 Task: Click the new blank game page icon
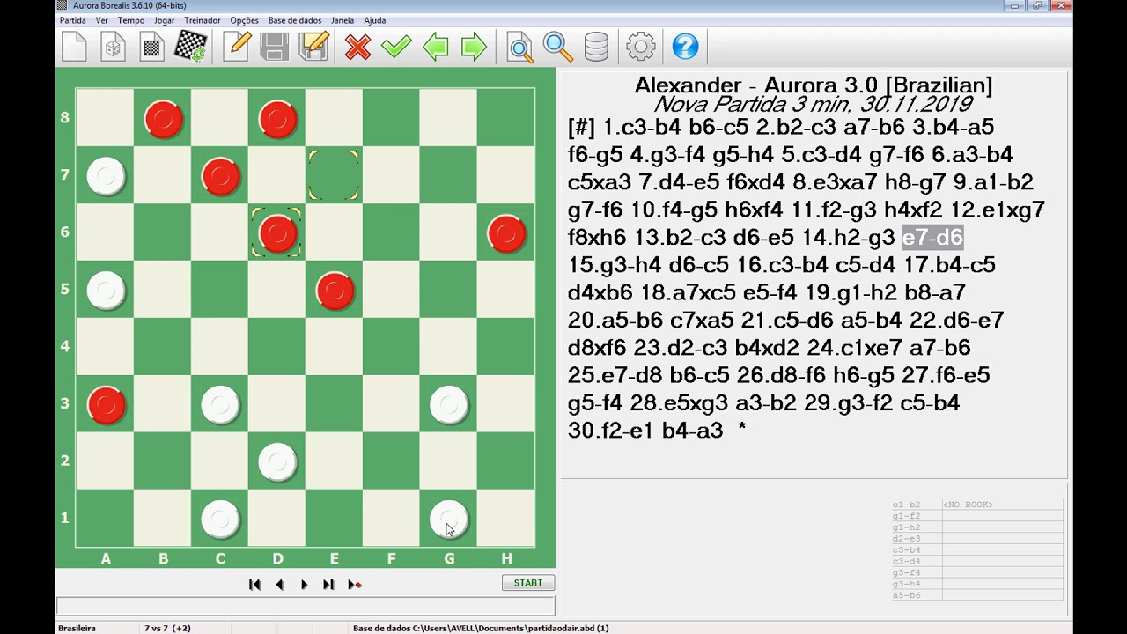point(75,47)
